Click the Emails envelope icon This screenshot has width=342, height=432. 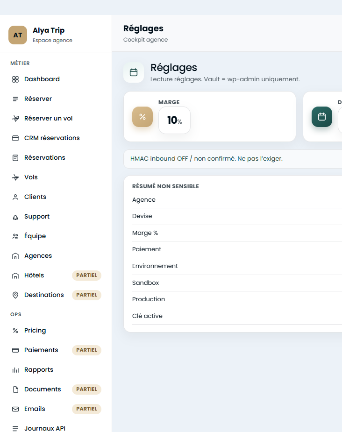pos(15,409)
